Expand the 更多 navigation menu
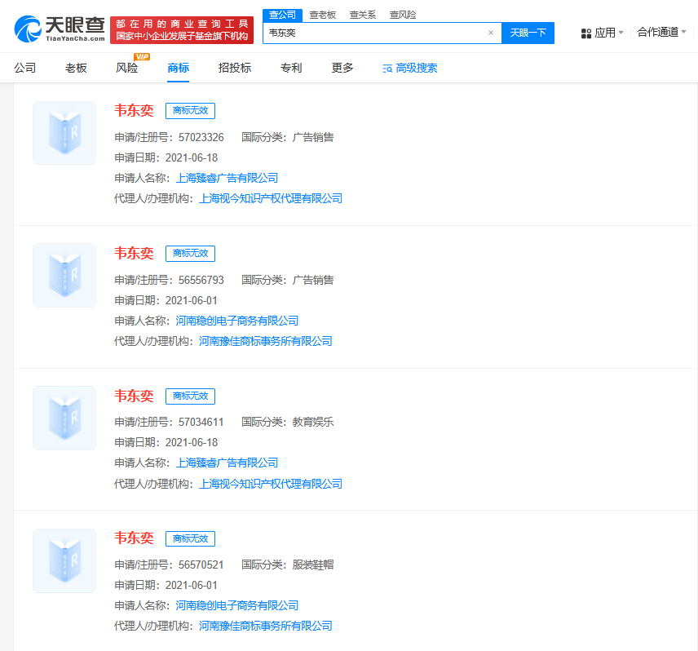This screenshot has width=698, height=651. click(342, 69)
